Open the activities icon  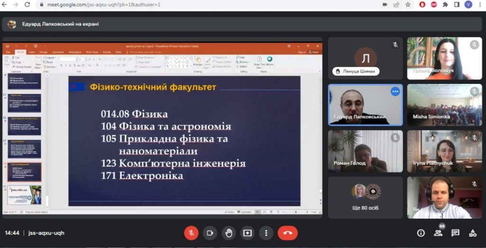pos(473,233)
